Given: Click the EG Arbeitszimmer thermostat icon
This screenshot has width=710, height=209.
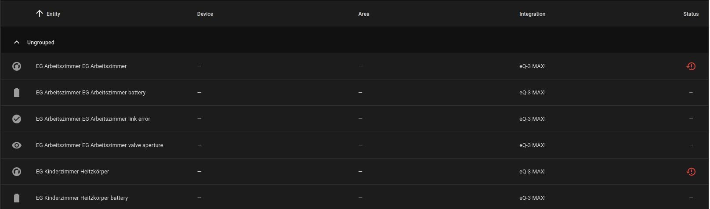Looking at the screenshot, I should pyautogui.click(x=17, y=66).
